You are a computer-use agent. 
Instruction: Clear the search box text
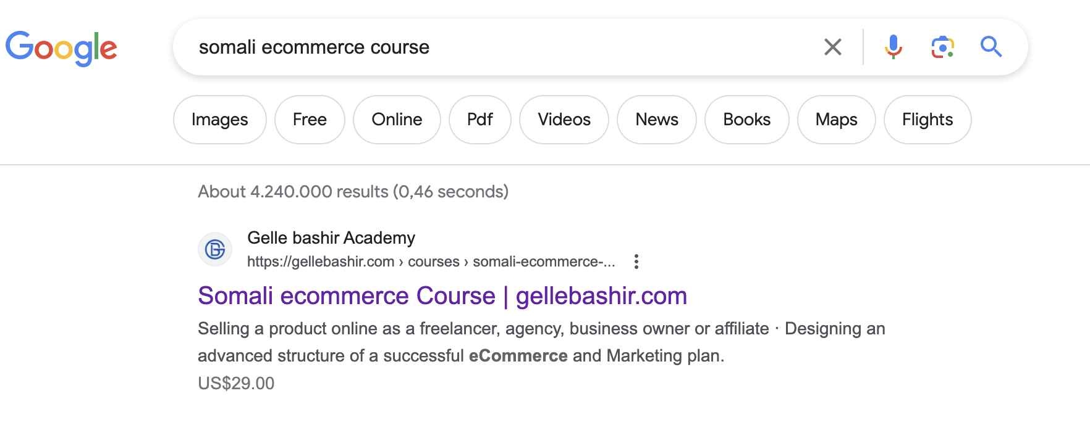click(832, 47)
